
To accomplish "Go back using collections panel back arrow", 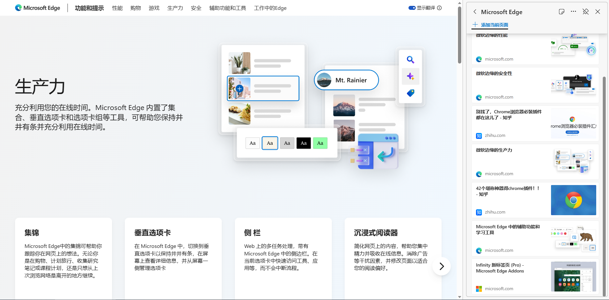I will (475, 12).
